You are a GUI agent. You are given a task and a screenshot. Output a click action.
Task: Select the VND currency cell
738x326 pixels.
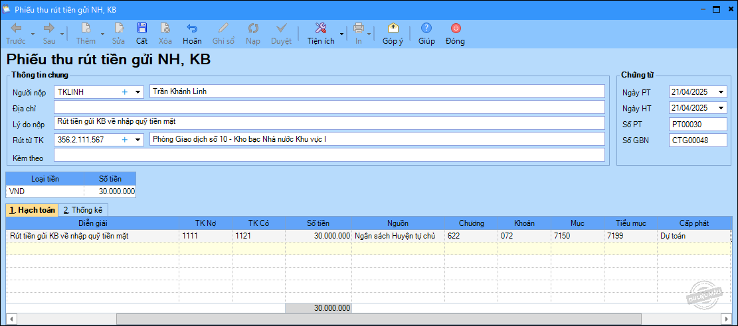pyautogui.click(x=45, y=191)
